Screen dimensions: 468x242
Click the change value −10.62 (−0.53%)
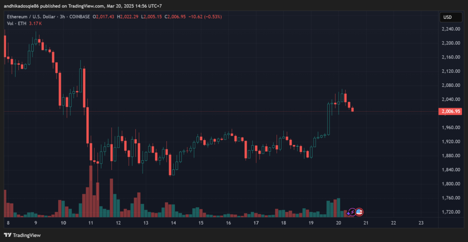[x=205, y=17]
